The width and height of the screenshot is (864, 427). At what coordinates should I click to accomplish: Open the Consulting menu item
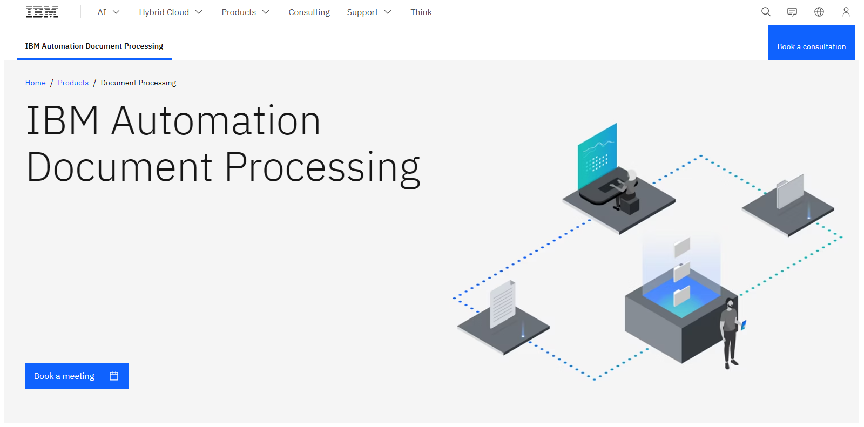pos(309,12)
